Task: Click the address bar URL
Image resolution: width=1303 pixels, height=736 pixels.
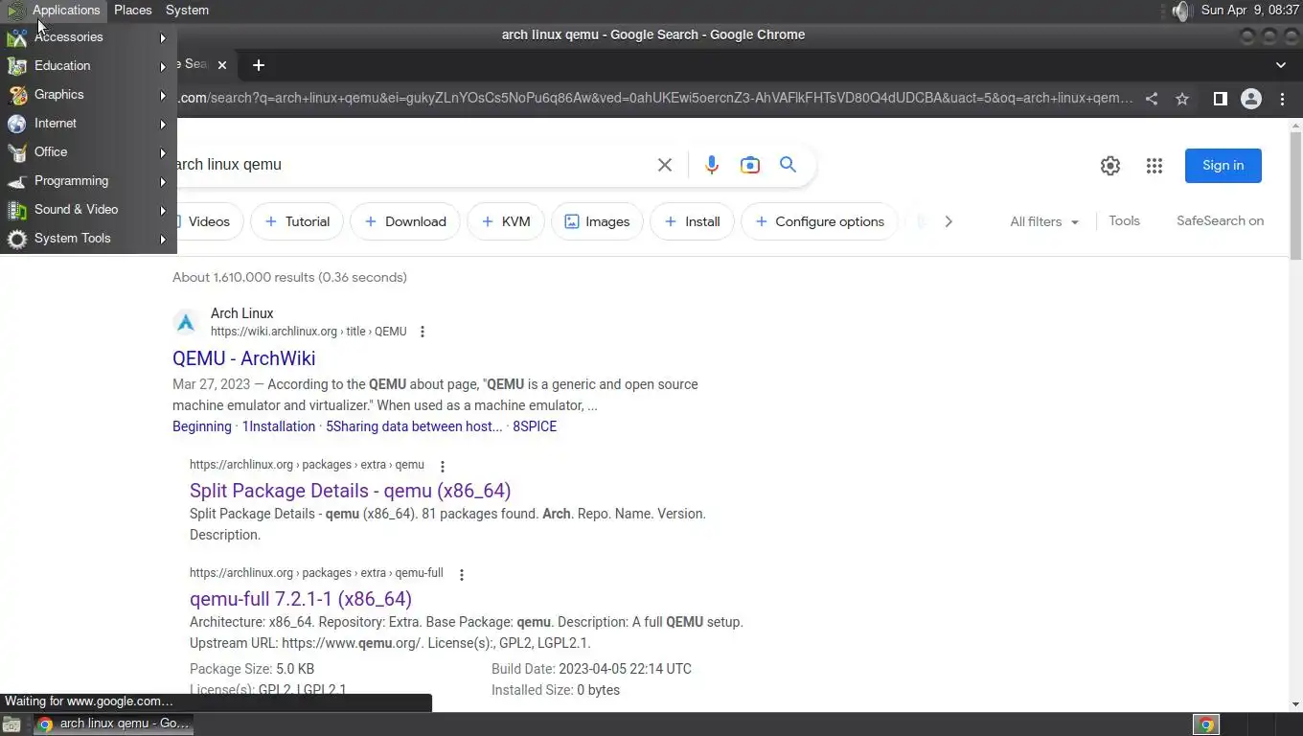Action: point(655,99)
